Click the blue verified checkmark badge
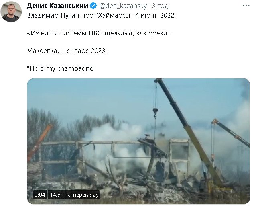 point(93,6)
